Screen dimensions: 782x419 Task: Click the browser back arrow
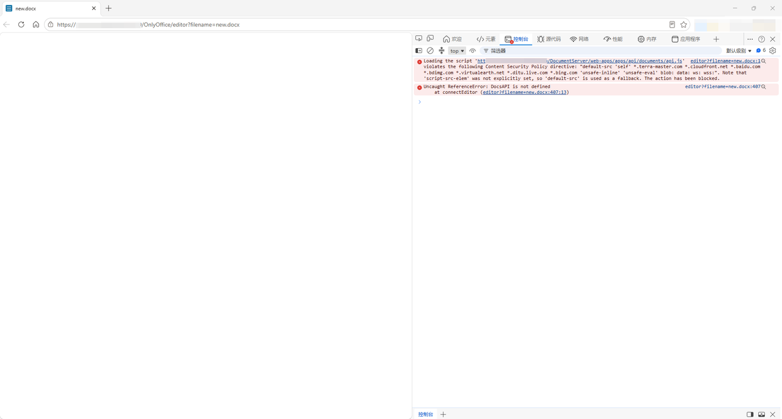click(x=6, y=24)
